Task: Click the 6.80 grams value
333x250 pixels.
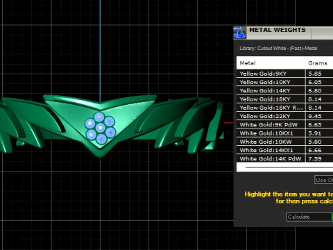Action: click(315, 91)
